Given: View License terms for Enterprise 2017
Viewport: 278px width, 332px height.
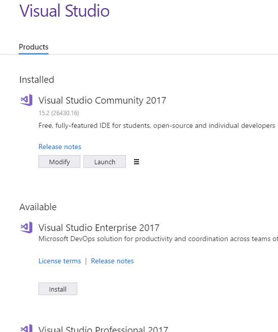Looking at the screenshot, I should point(60,261).
